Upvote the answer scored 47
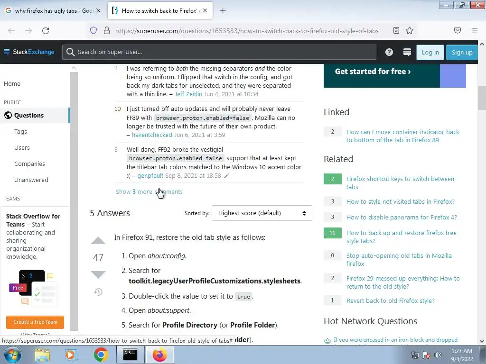The image size is (486, 364). tap(98, 240)
